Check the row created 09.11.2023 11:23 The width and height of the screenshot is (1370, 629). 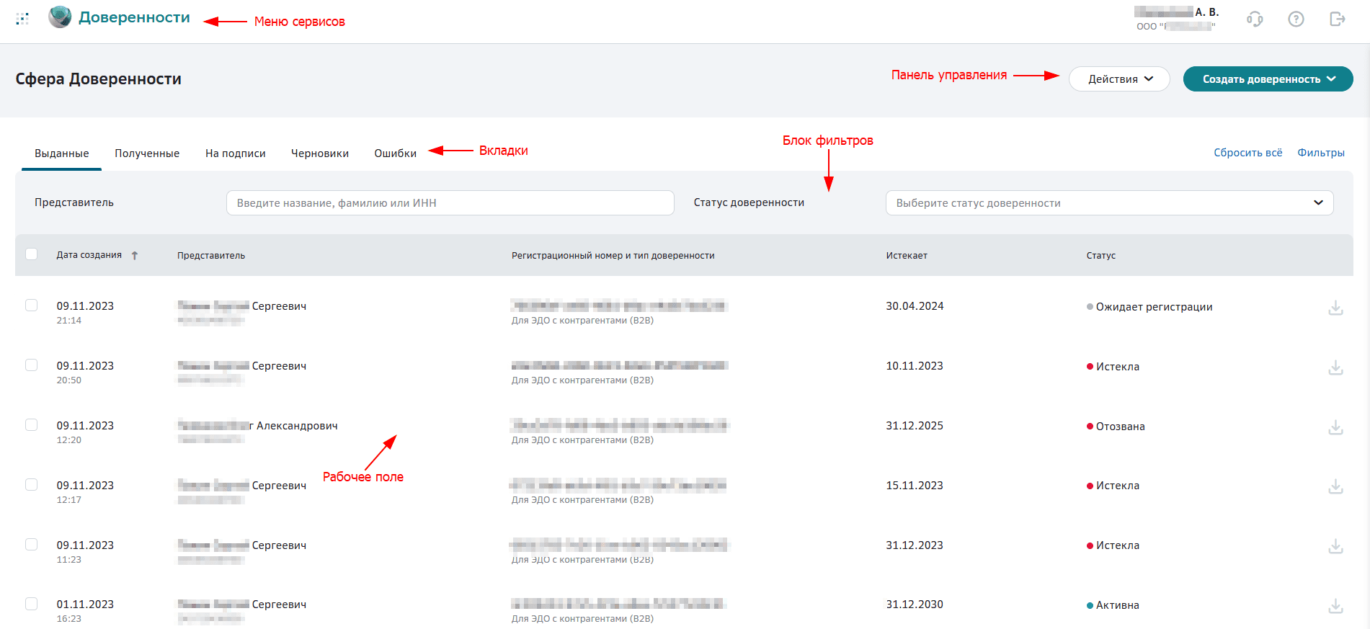pos(31,544)
